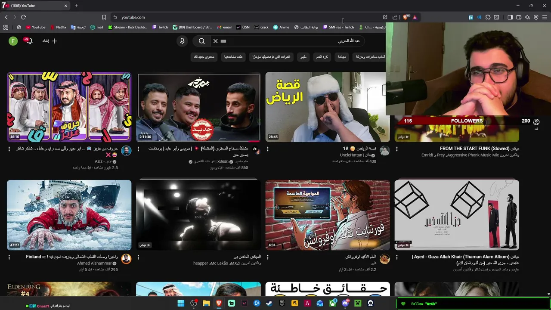This screenshot has height=310, width=551.
Task: Click the UncleHattan channel avatar
Action: coord(384,151)
